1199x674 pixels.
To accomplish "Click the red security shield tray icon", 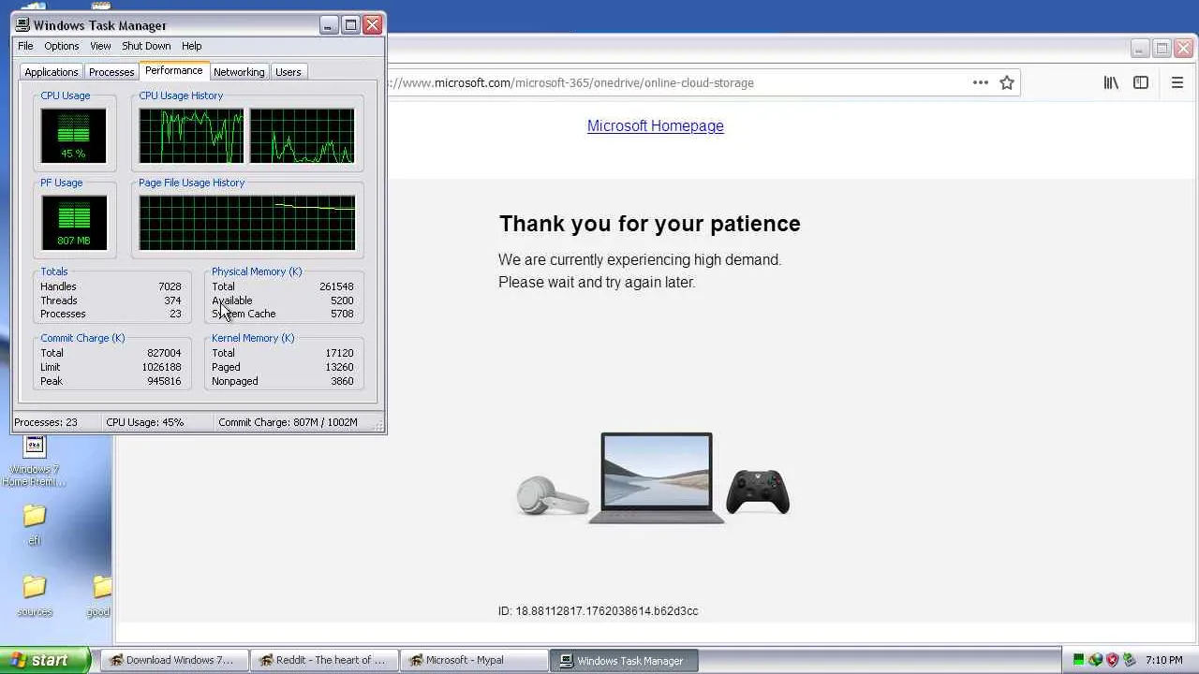I will click(1112, 660).
